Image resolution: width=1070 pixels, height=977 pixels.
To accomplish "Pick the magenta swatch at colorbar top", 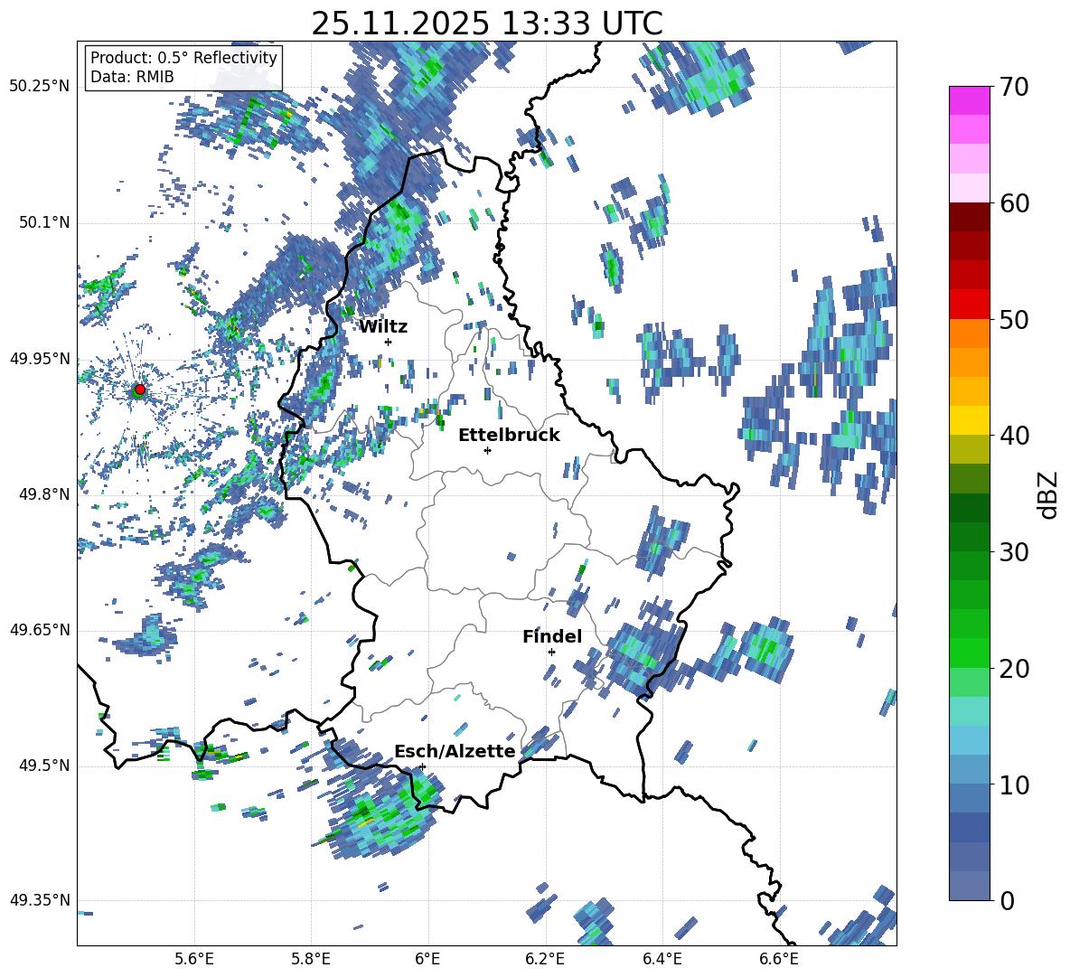I will click(969, 101).
